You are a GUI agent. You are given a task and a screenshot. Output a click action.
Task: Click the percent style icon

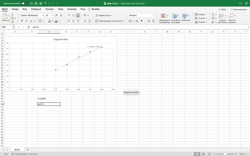(x=137, y=21)
